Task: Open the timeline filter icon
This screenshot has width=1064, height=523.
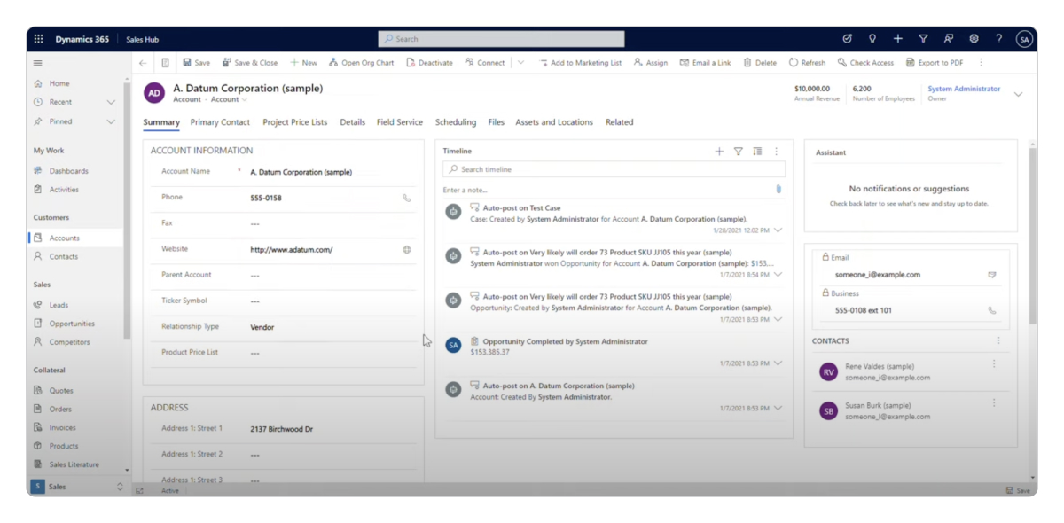Action: pyautogui.click(x=738, y=152)
